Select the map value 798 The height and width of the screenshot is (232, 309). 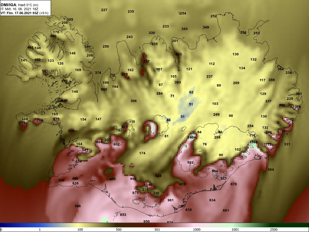pyautogui.click(x=40, y=120)
